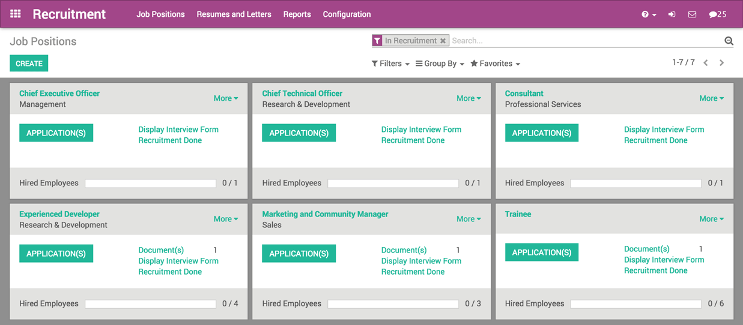Click the login arrow icon in header
The width and height of the screenshot is (743, 325).
672,14
